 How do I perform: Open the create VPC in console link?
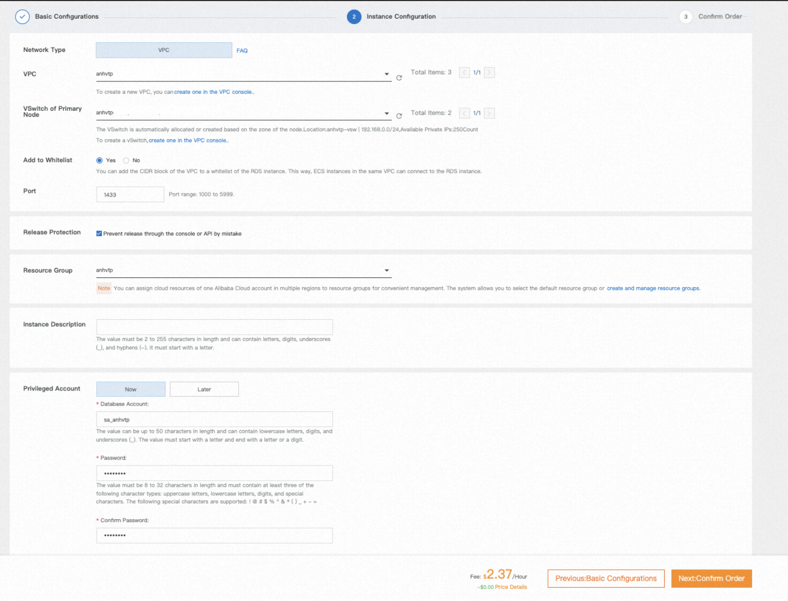point(214,92)
